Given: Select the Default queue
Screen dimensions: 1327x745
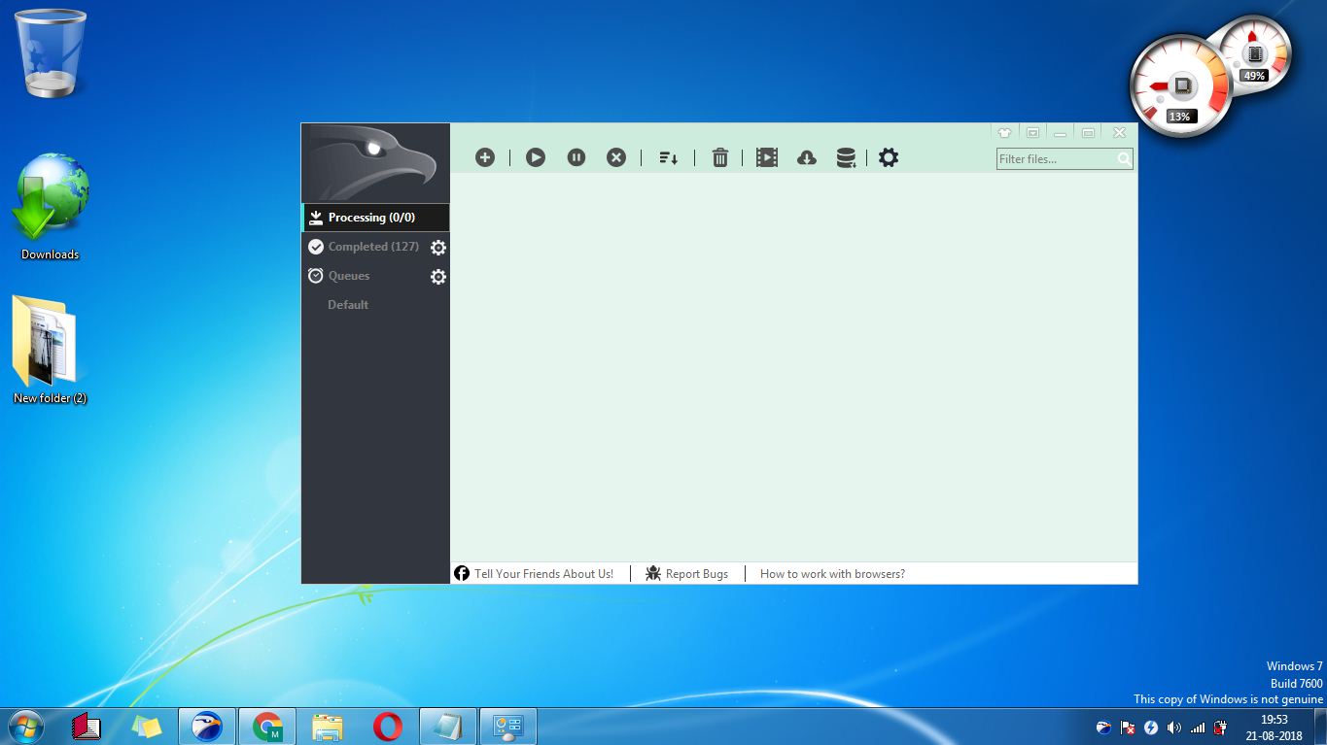Looking at the screenshot, I should pyautogui.click(x=347, y=304).
